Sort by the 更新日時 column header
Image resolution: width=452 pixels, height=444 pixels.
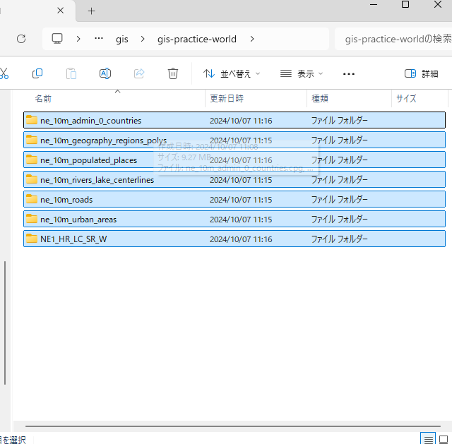256,99
